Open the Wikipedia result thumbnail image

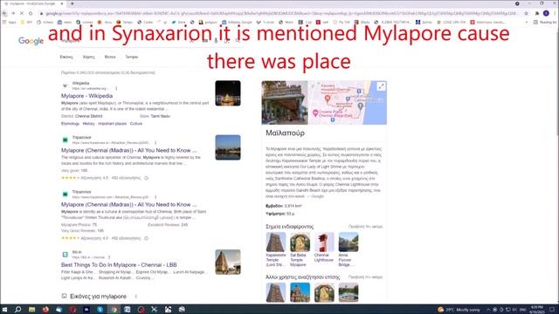coord(228,93)
